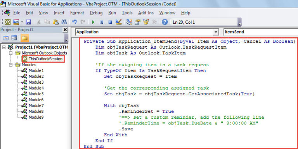
Task: Select Module8 in the tree
Action: click(36, 112)
